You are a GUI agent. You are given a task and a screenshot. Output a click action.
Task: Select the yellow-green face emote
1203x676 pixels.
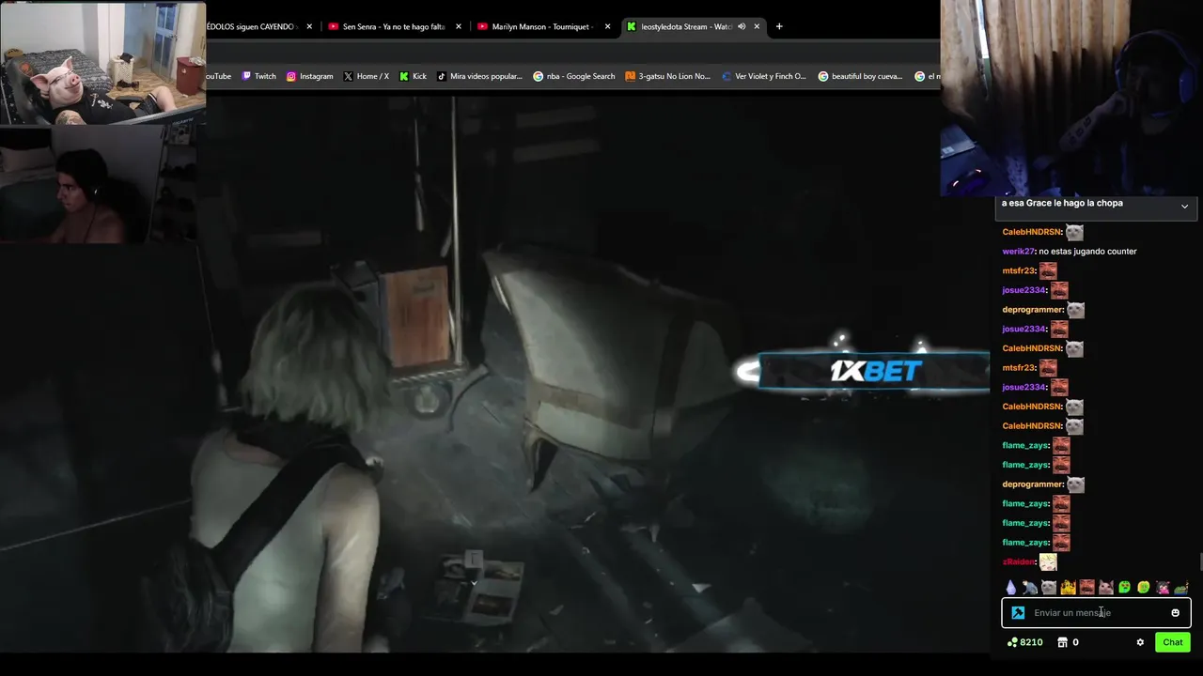coord(1144,588)
